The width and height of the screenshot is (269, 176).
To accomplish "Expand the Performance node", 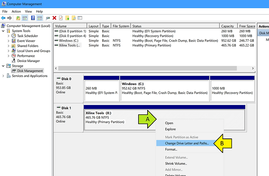I will coord(8,56).
